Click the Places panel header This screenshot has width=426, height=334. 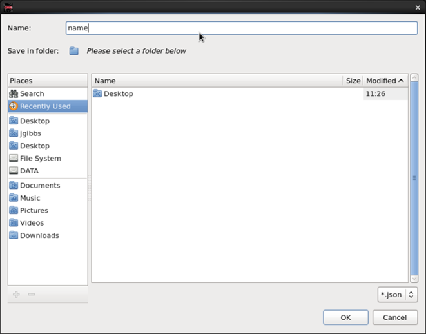click(x=48, y=81)
